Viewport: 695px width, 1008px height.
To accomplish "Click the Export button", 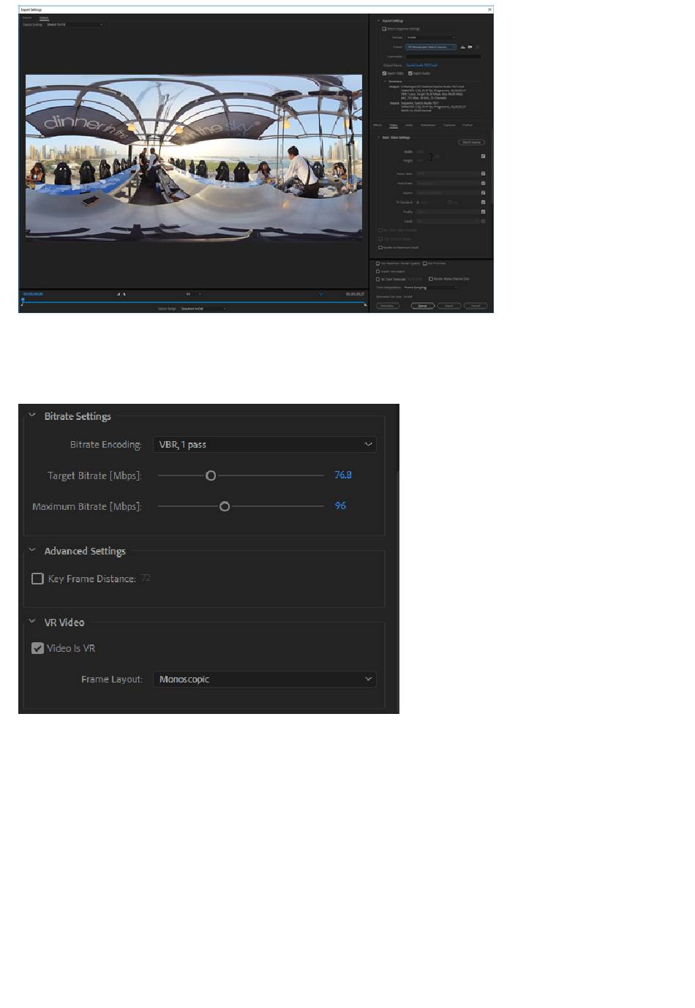I will [449, 306].
